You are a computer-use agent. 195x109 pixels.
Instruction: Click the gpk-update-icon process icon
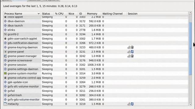[5, 82]
